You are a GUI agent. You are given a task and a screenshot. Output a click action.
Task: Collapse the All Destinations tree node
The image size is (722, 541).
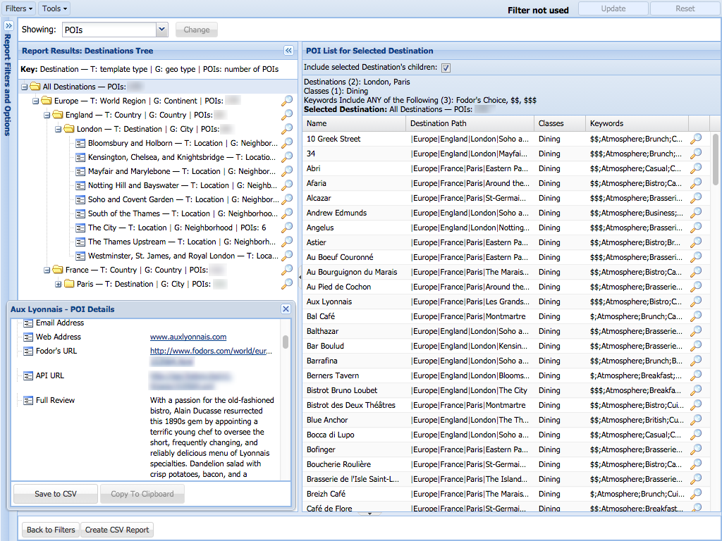[x=25, y=87]
